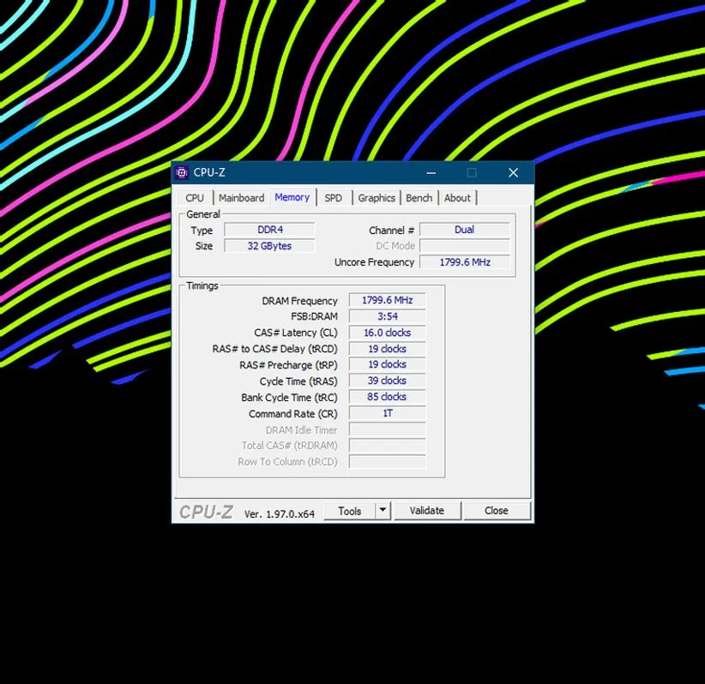The width and height of the screenshot is (705, 684).
Task: Minimize the CPU-Z window
Action: click(430, 172)
